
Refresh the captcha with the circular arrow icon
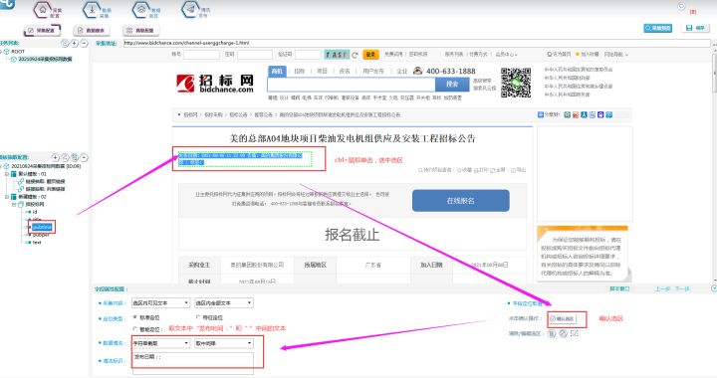[x=355, y=55]
